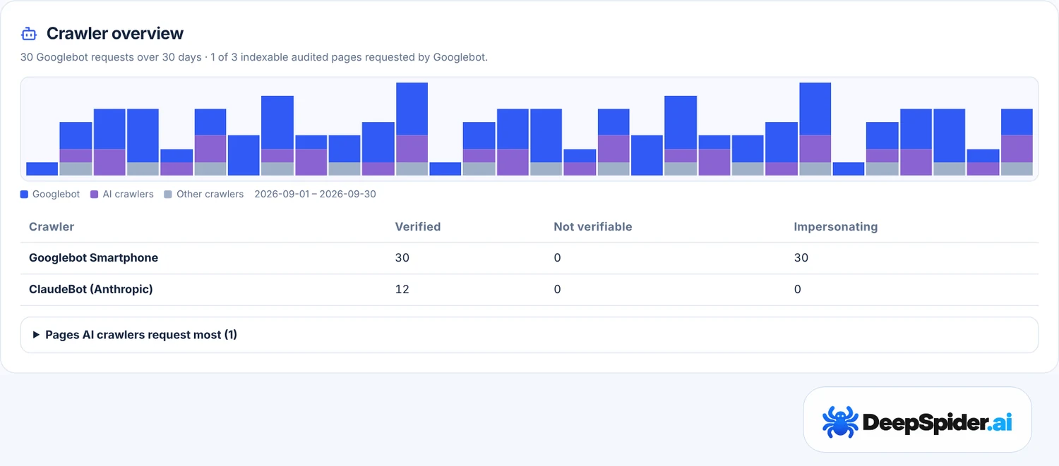Click the Not verifiable column header
The width and height of the screenshot is (1059, 466).
(x=593, y=227)
